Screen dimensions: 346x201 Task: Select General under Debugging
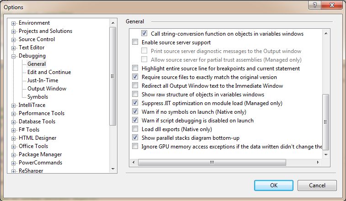[37, 64]
